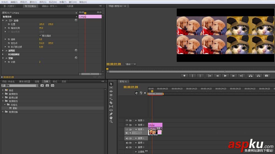Toggle visibility eye of 视频 1 track

[x=127, y=129]
